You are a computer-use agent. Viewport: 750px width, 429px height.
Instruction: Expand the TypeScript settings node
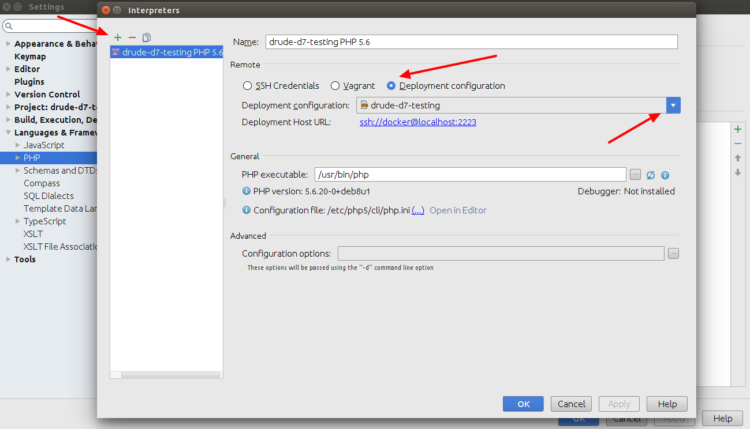(x=17, y=221)
